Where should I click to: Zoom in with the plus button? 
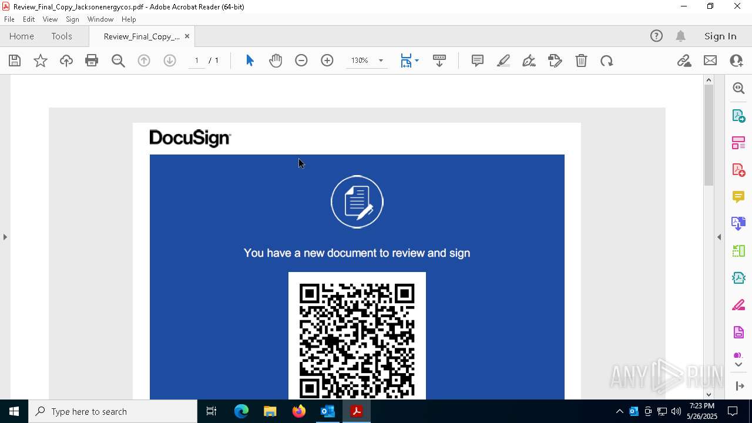click(x=327, y=61)
